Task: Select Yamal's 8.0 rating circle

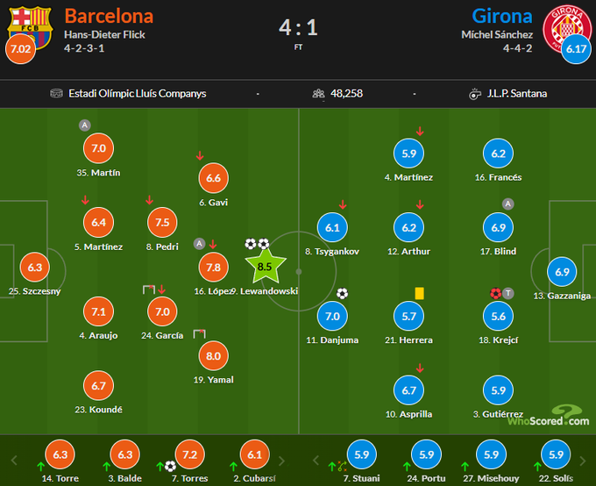Action: click(x=215, y=356)
